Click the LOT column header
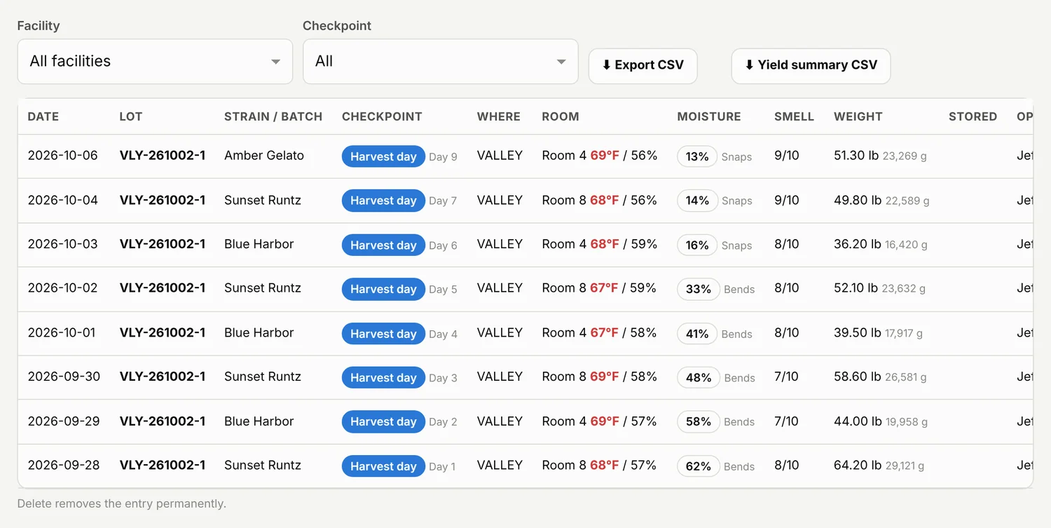The width and height of the screenshot is (1051, 528). pos(131,116)
